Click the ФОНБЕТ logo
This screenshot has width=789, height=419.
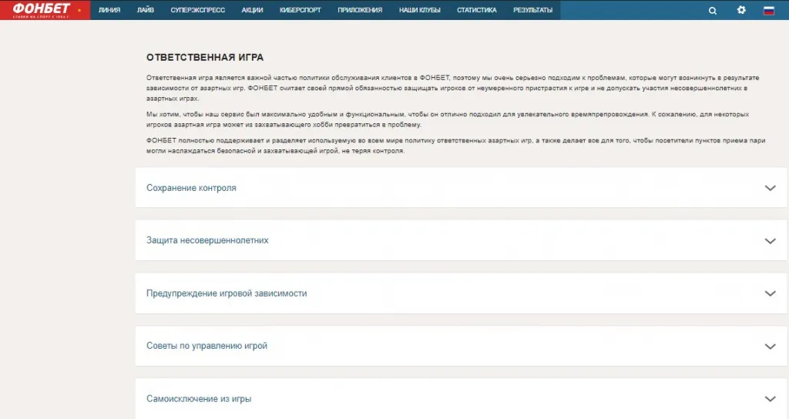click(x=42, y=9)
